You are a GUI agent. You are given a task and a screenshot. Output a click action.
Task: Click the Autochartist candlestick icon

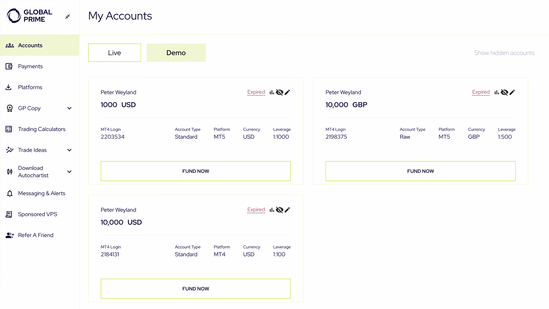(10, 172)
